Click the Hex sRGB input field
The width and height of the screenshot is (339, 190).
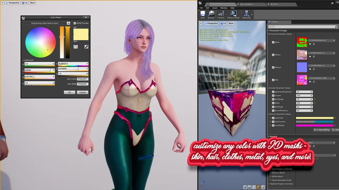[x=83, y=84]
